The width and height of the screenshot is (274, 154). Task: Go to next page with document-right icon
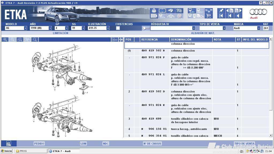coord(238,11)
